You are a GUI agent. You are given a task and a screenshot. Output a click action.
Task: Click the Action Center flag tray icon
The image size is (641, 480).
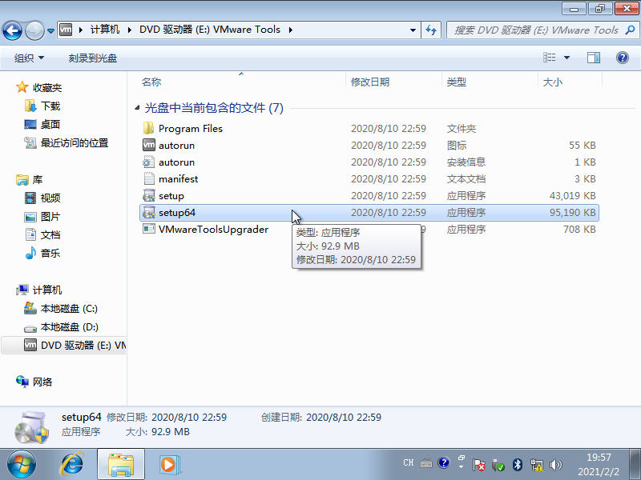pyautogui.click(x=478, y=465)
